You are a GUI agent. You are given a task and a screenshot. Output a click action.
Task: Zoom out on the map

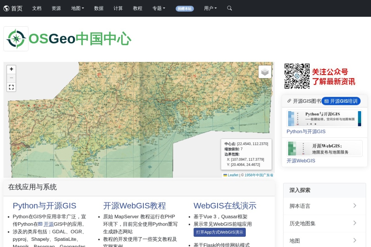11,78
